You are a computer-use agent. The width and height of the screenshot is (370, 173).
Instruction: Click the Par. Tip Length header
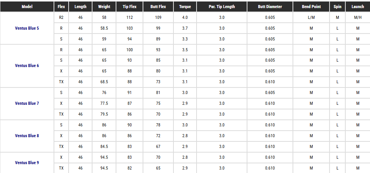coord(222,7)
